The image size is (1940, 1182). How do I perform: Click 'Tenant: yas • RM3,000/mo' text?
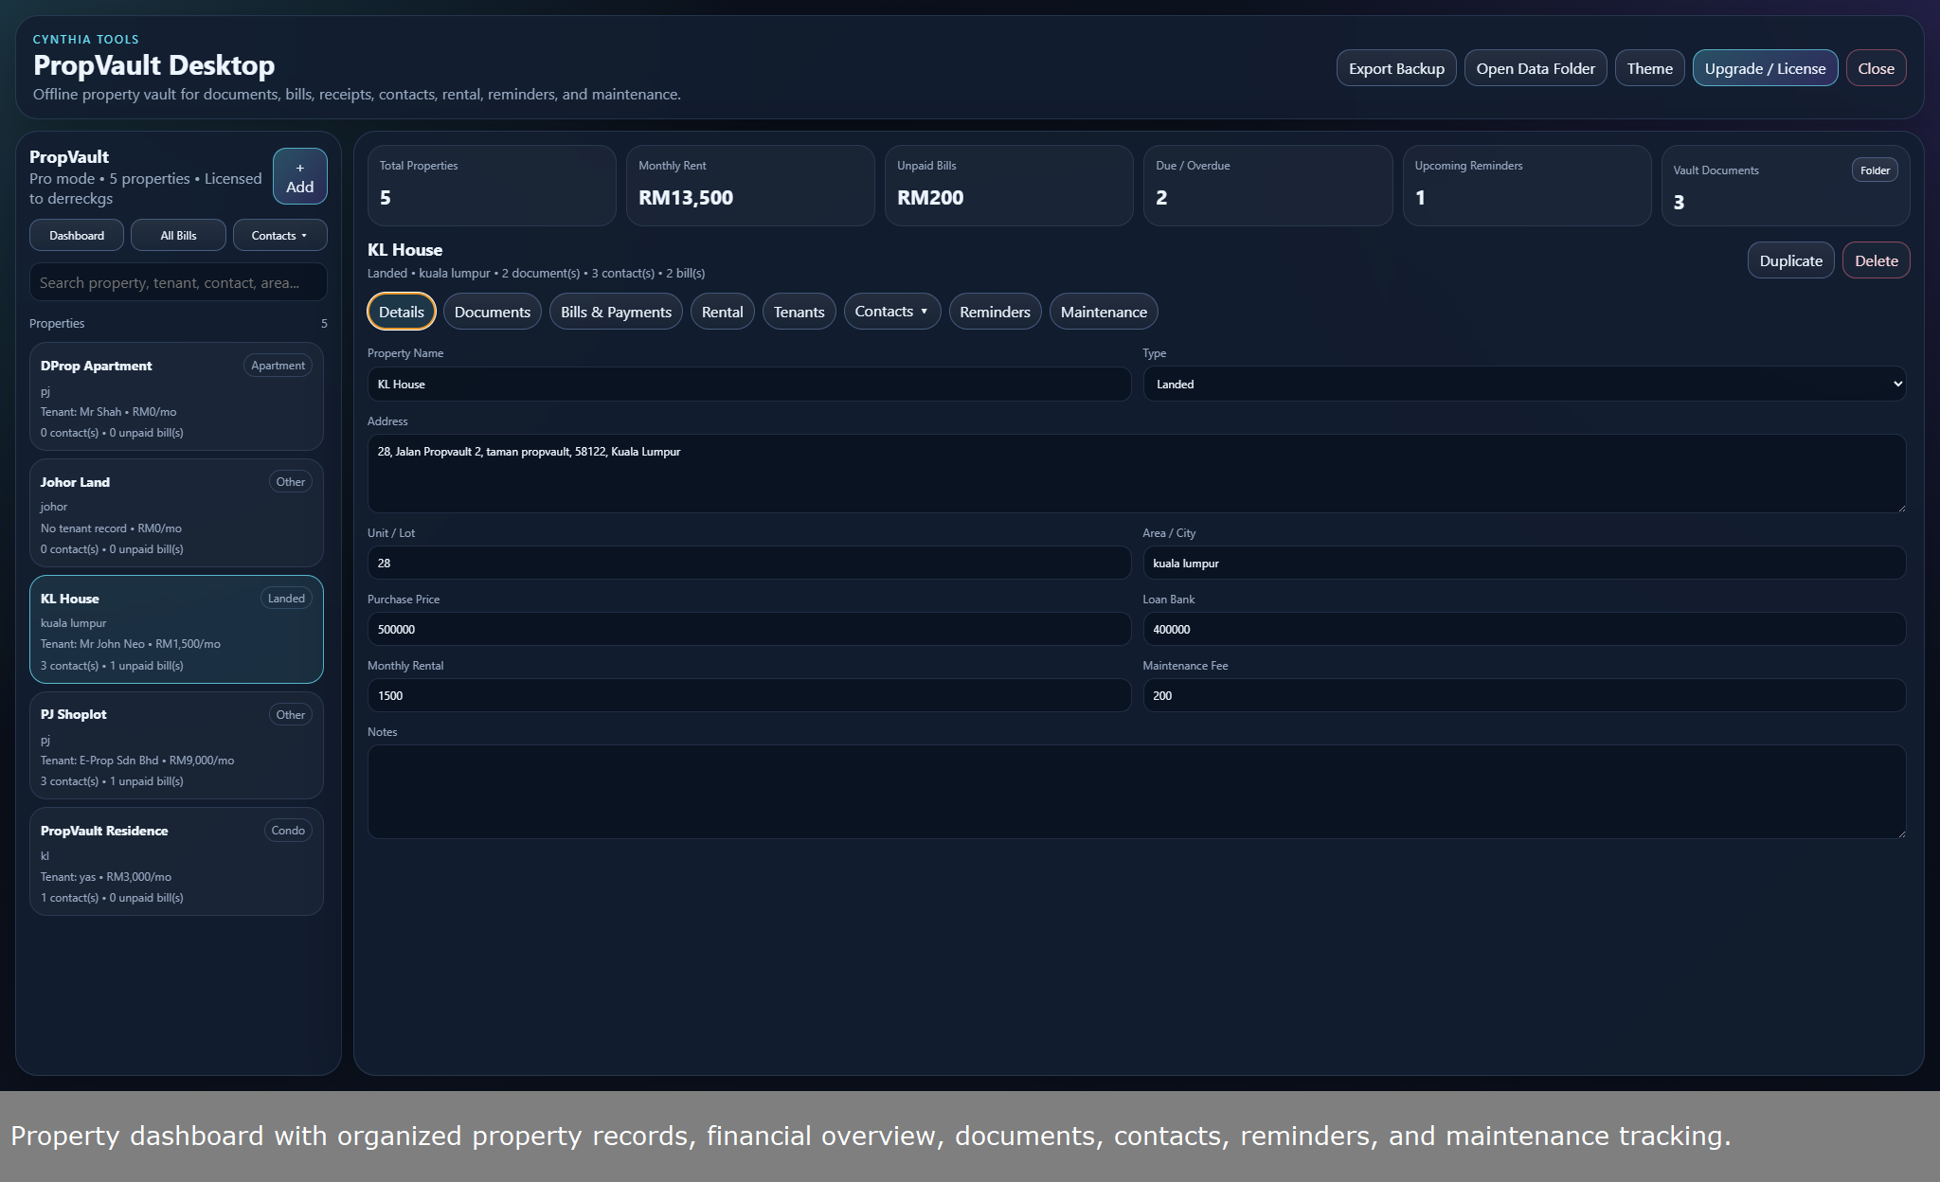pos(106,877)
